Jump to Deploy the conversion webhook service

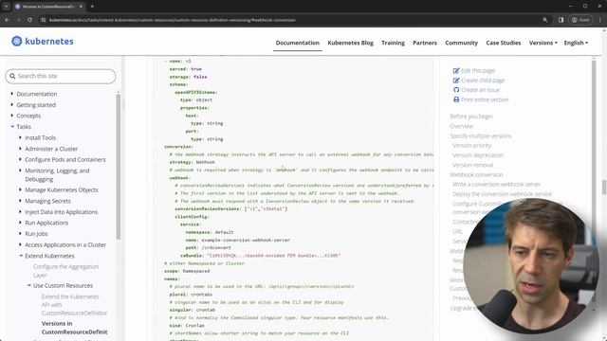tap(502, 194)
